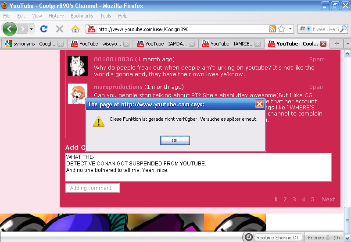Click the scrollbar down arrow
The height and width of the screenshot is (242, 351).
pyautogui.click(x=347, y=238)
